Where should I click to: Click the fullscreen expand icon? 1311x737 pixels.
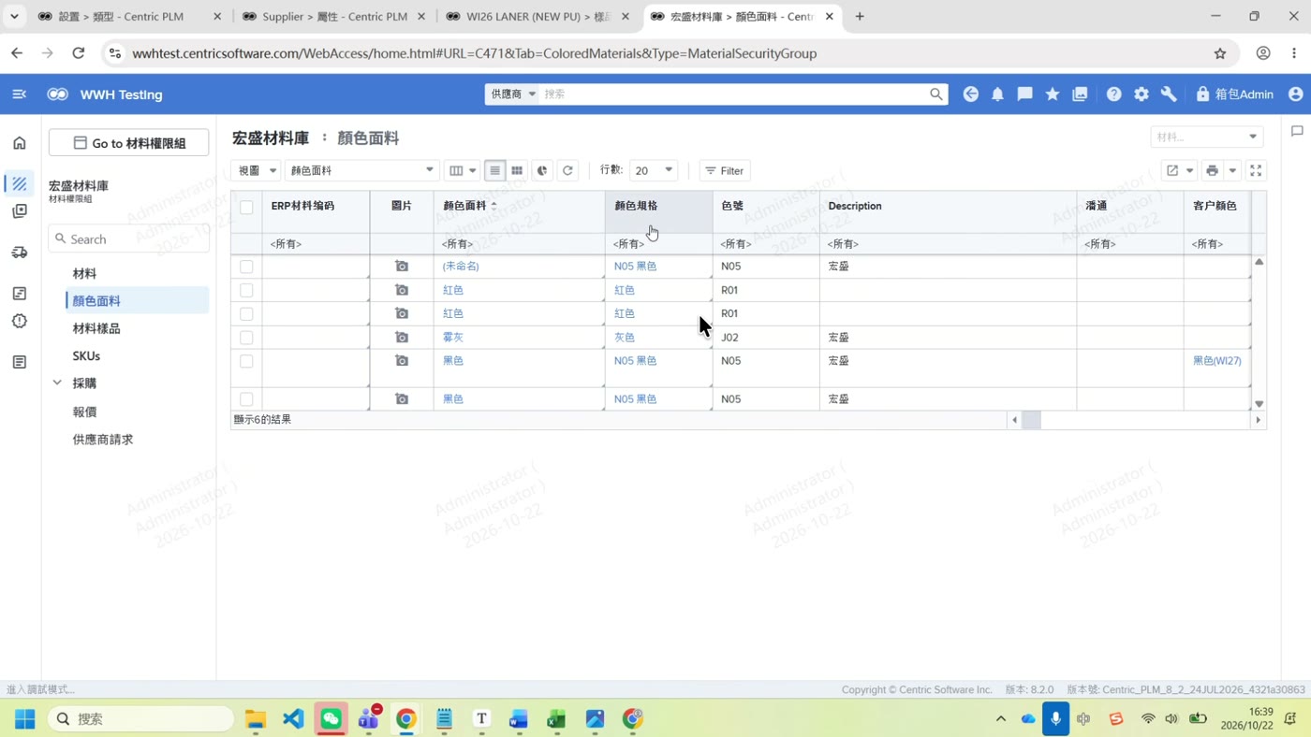pos(1256,170)
